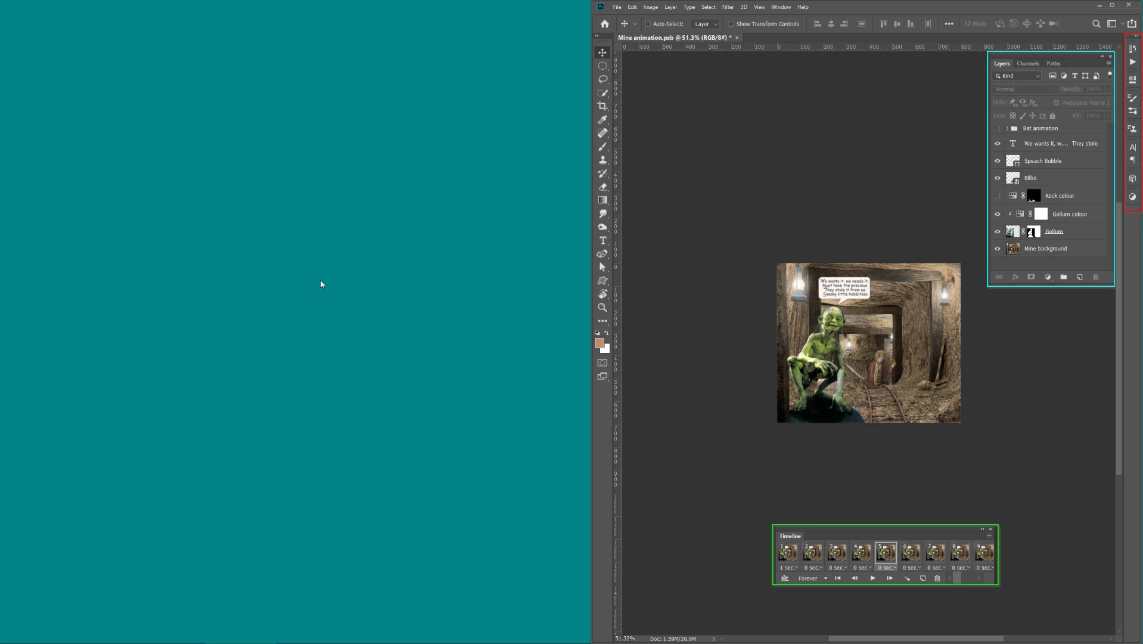Image resolution: width=1143 pixels, height=644 pixels.
Task: Click the foreground color swatch
Action: pyautogui.click(x=600, y=343)
